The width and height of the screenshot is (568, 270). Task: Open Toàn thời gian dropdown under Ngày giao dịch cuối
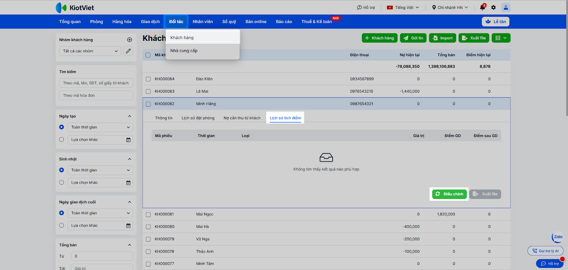point(100,213)
